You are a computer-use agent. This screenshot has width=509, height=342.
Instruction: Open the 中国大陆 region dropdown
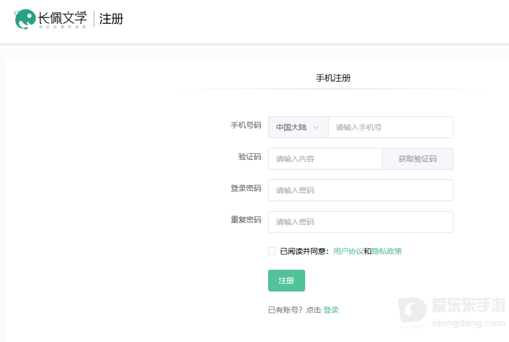coord(298,127)
